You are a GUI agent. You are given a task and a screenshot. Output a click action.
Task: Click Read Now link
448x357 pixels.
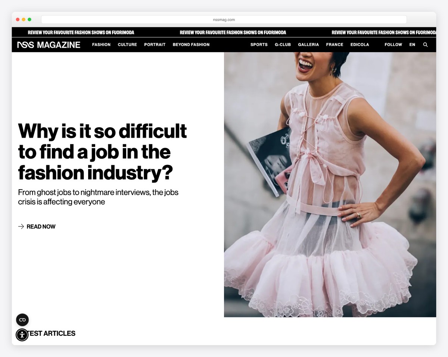coord(41,226)
